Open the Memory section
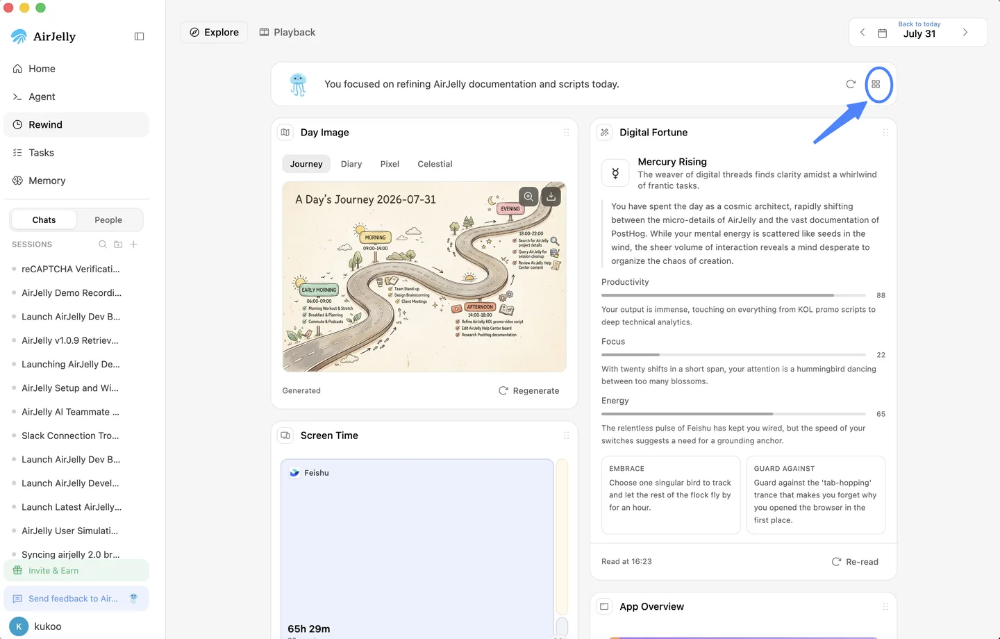The width and height of the screenshot is (1000, 639). (76, 181)
